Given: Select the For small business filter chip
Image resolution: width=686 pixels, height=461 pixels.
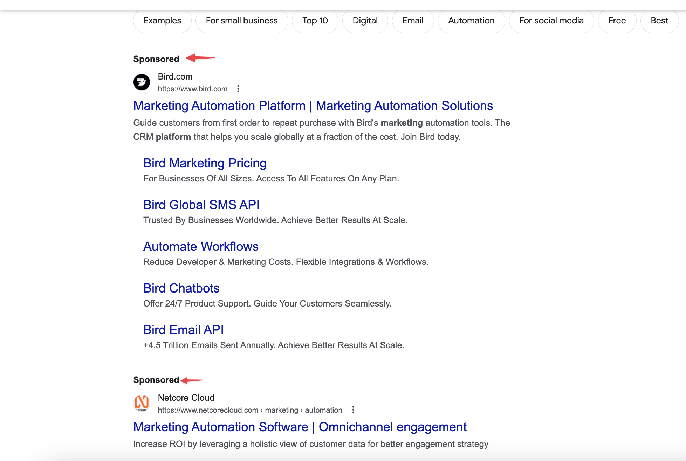Looking at the screenshot, I should coord(242,21).
